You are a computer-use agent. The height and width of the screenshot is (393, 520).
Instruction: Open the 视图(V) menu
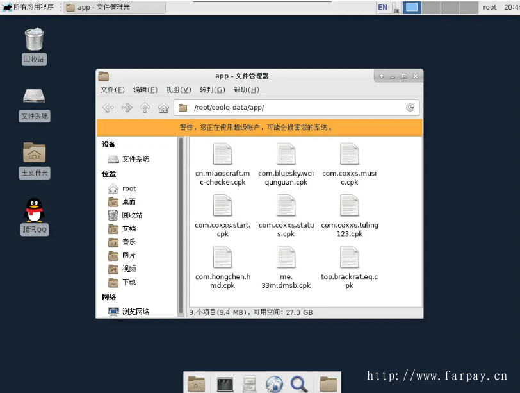tap(178, 90)
